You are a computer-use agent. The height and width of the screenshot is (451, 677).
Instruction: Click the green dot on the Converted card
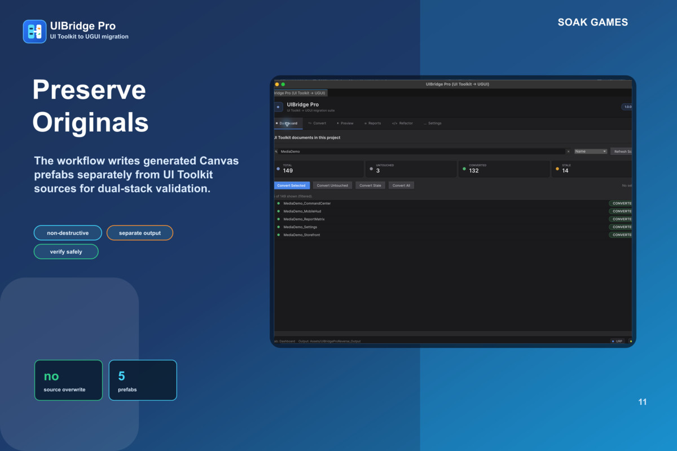coord(464,169)
